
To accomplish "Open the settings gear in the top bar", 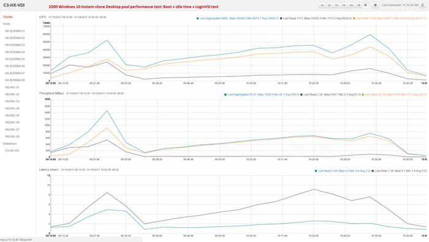I will point(375,5).
